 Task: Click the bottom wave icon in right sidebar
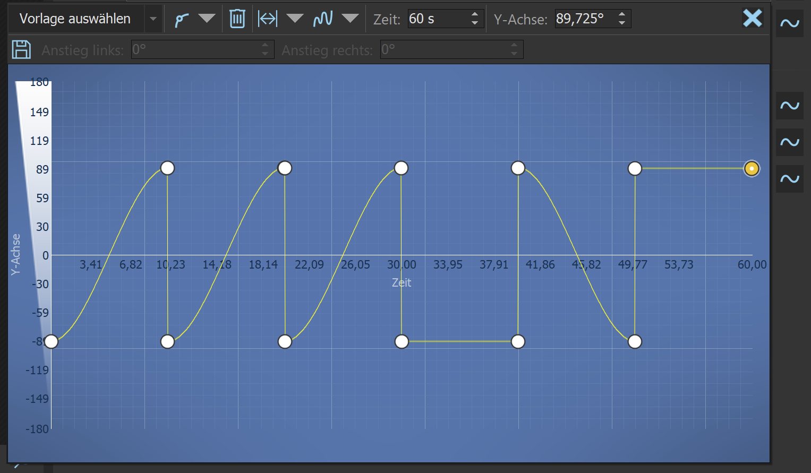pyautogui.click(x=789, y=179)
